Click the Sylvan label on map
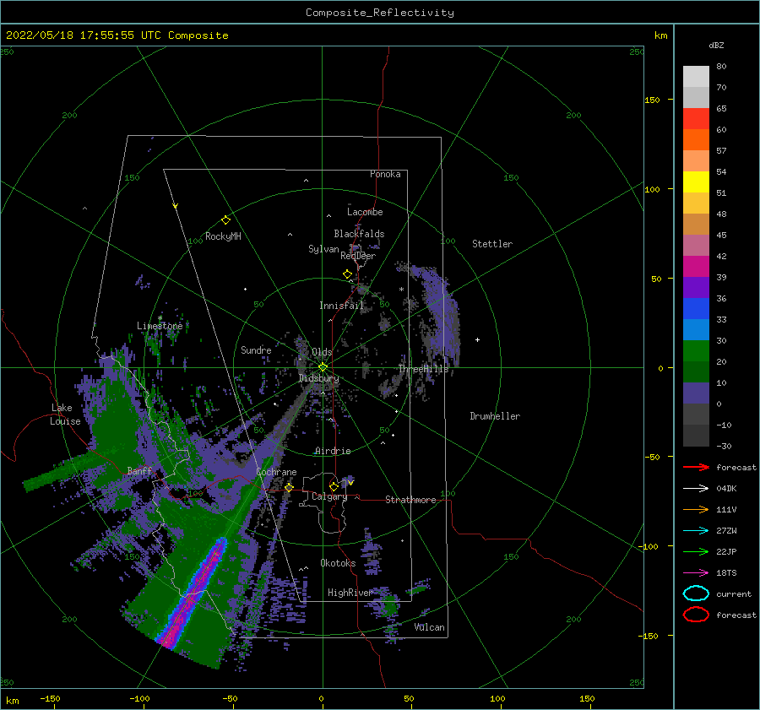 coord(323,249)
